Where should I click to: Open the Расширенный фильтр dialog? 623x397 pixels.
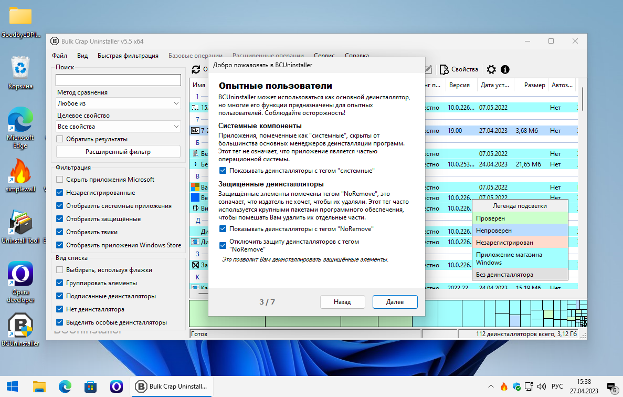[118, 151]
